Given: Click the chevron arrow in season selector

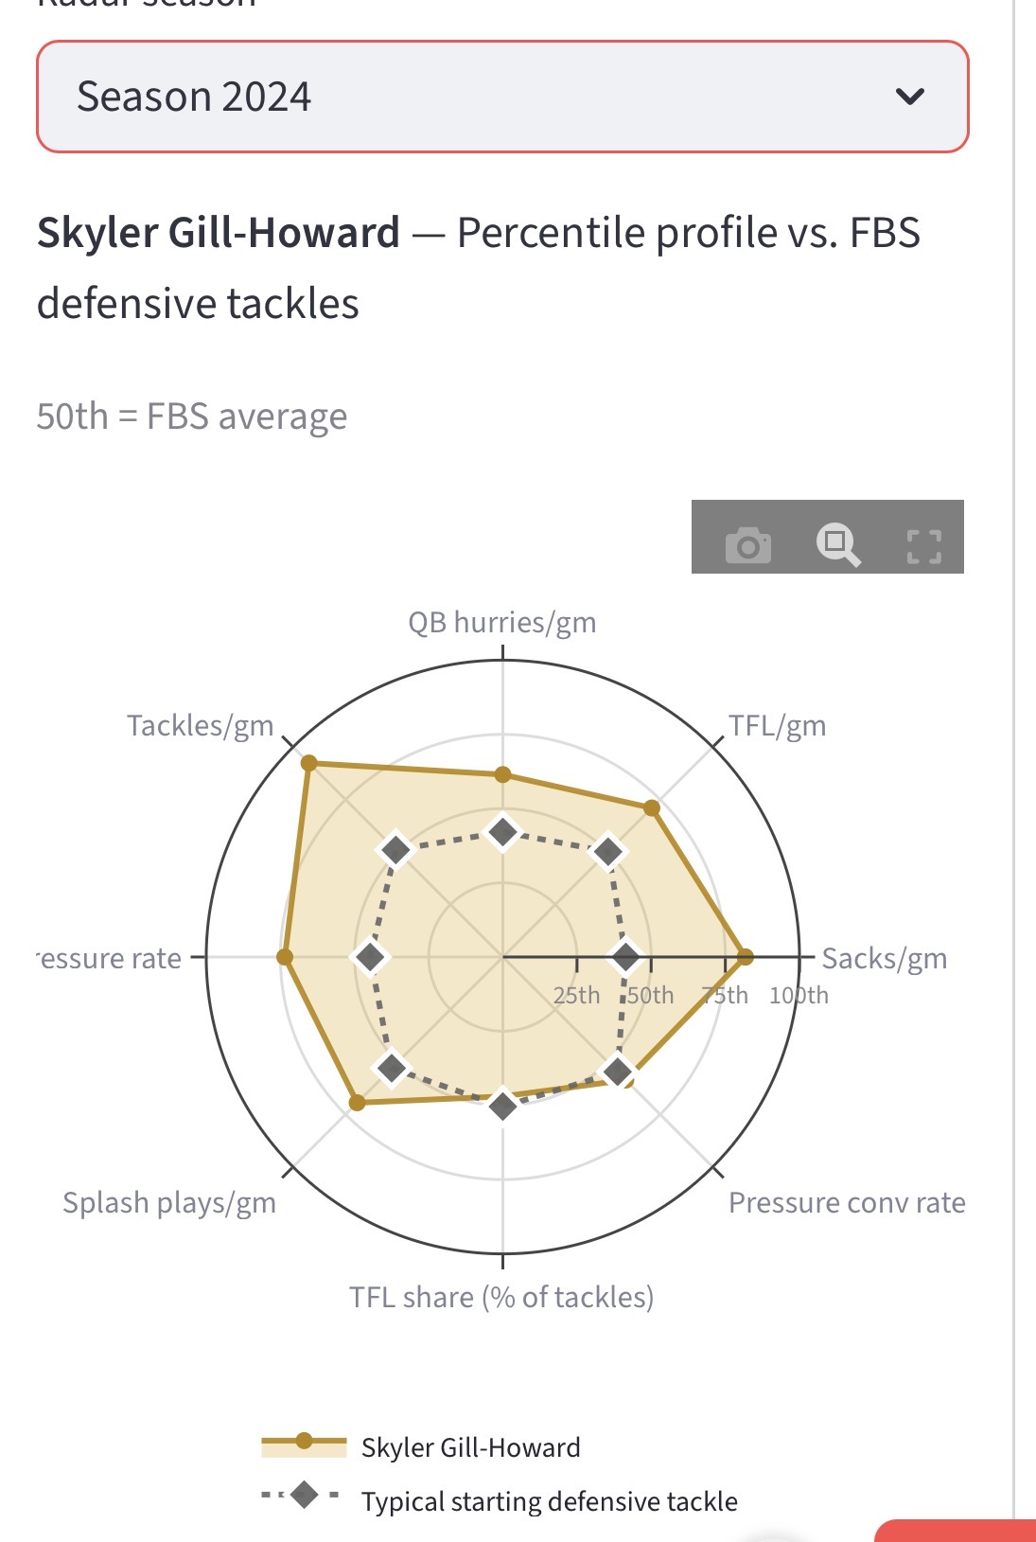Looking at the screenshot, I should tap(909, 97).
